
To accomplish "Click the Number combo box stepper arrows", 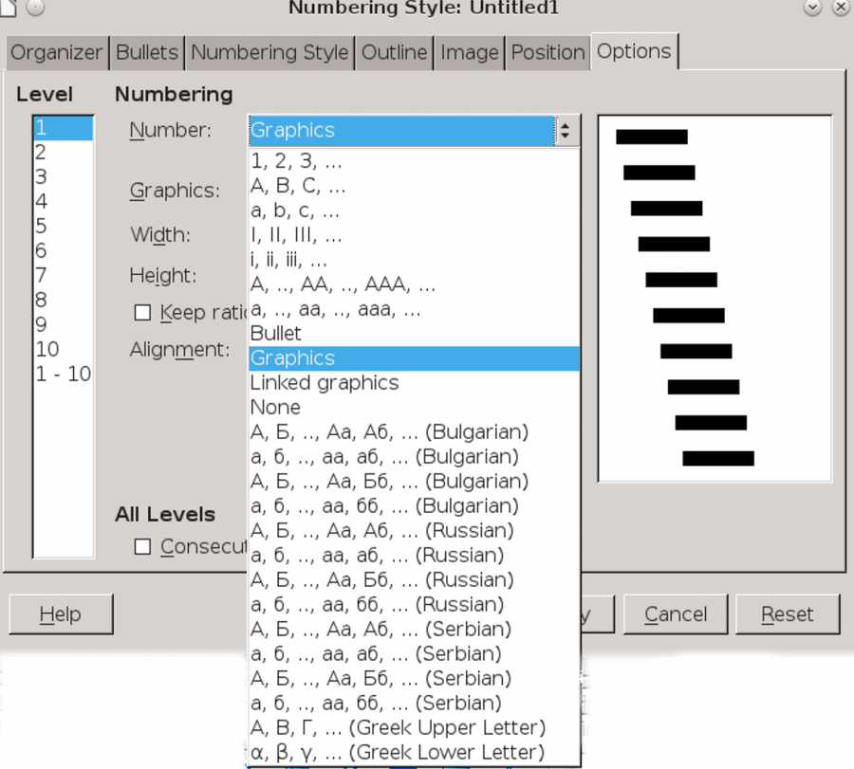I will tap(566, 131).
